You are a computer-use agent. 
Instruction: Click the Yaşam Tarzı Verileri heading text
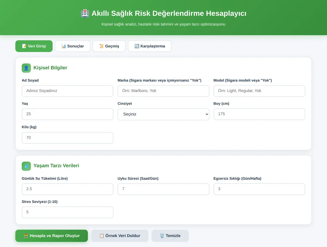[x=56, y=166]
